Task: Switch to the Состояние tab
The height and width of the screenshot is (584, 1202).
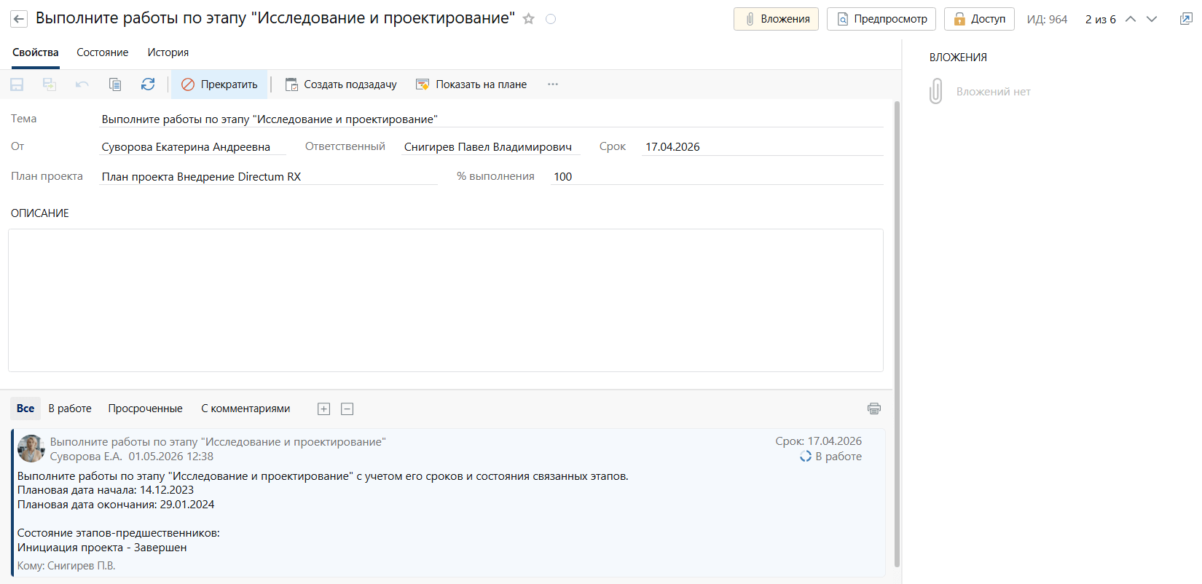Action: pyautogui.click(x=103, y=52)
